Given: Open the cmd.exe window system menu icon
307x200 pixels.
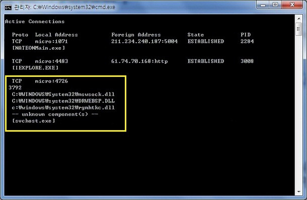Looking at the screenshot, I should (x=8, y=8).
